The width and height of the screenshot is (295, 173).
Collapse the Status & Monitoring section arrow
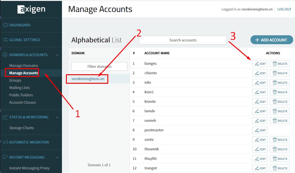[57, 117]
